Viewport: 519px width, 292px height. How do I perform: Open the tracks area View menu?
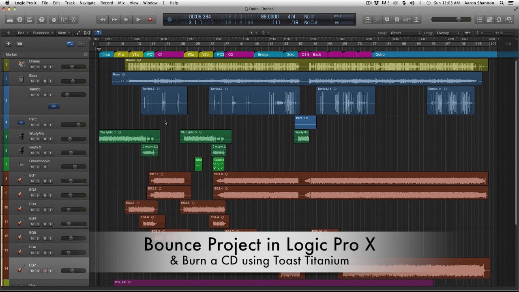63,33
